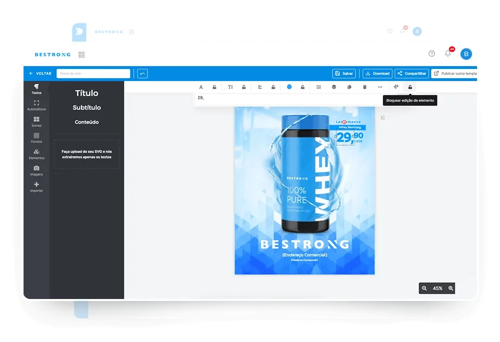
Task: Select the '(Endereço Comercial)' text on poster
Action: pyautogui.click(x=305, y=255)
